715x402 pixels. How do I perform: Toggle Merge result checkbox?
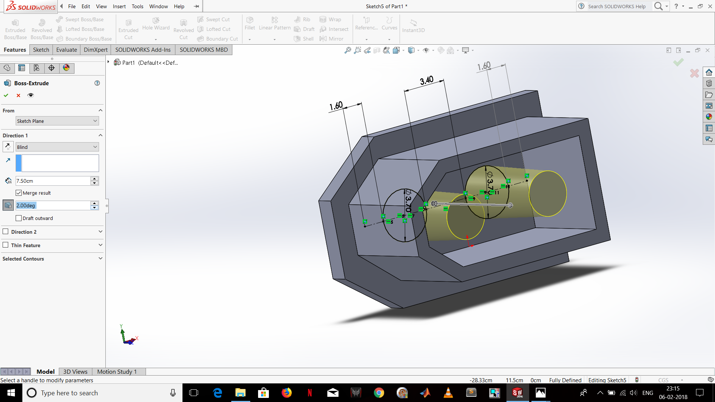[x=19, y=192]
